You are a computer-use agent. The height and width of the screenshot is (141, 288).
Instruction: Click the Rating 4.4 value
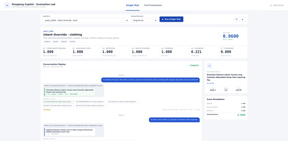click(226, 90)
